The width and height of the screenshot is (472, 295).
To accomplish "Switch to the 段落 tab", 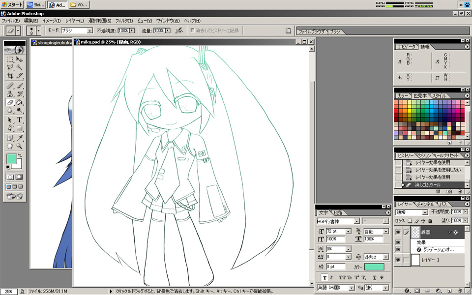I will tap(338, 213).
